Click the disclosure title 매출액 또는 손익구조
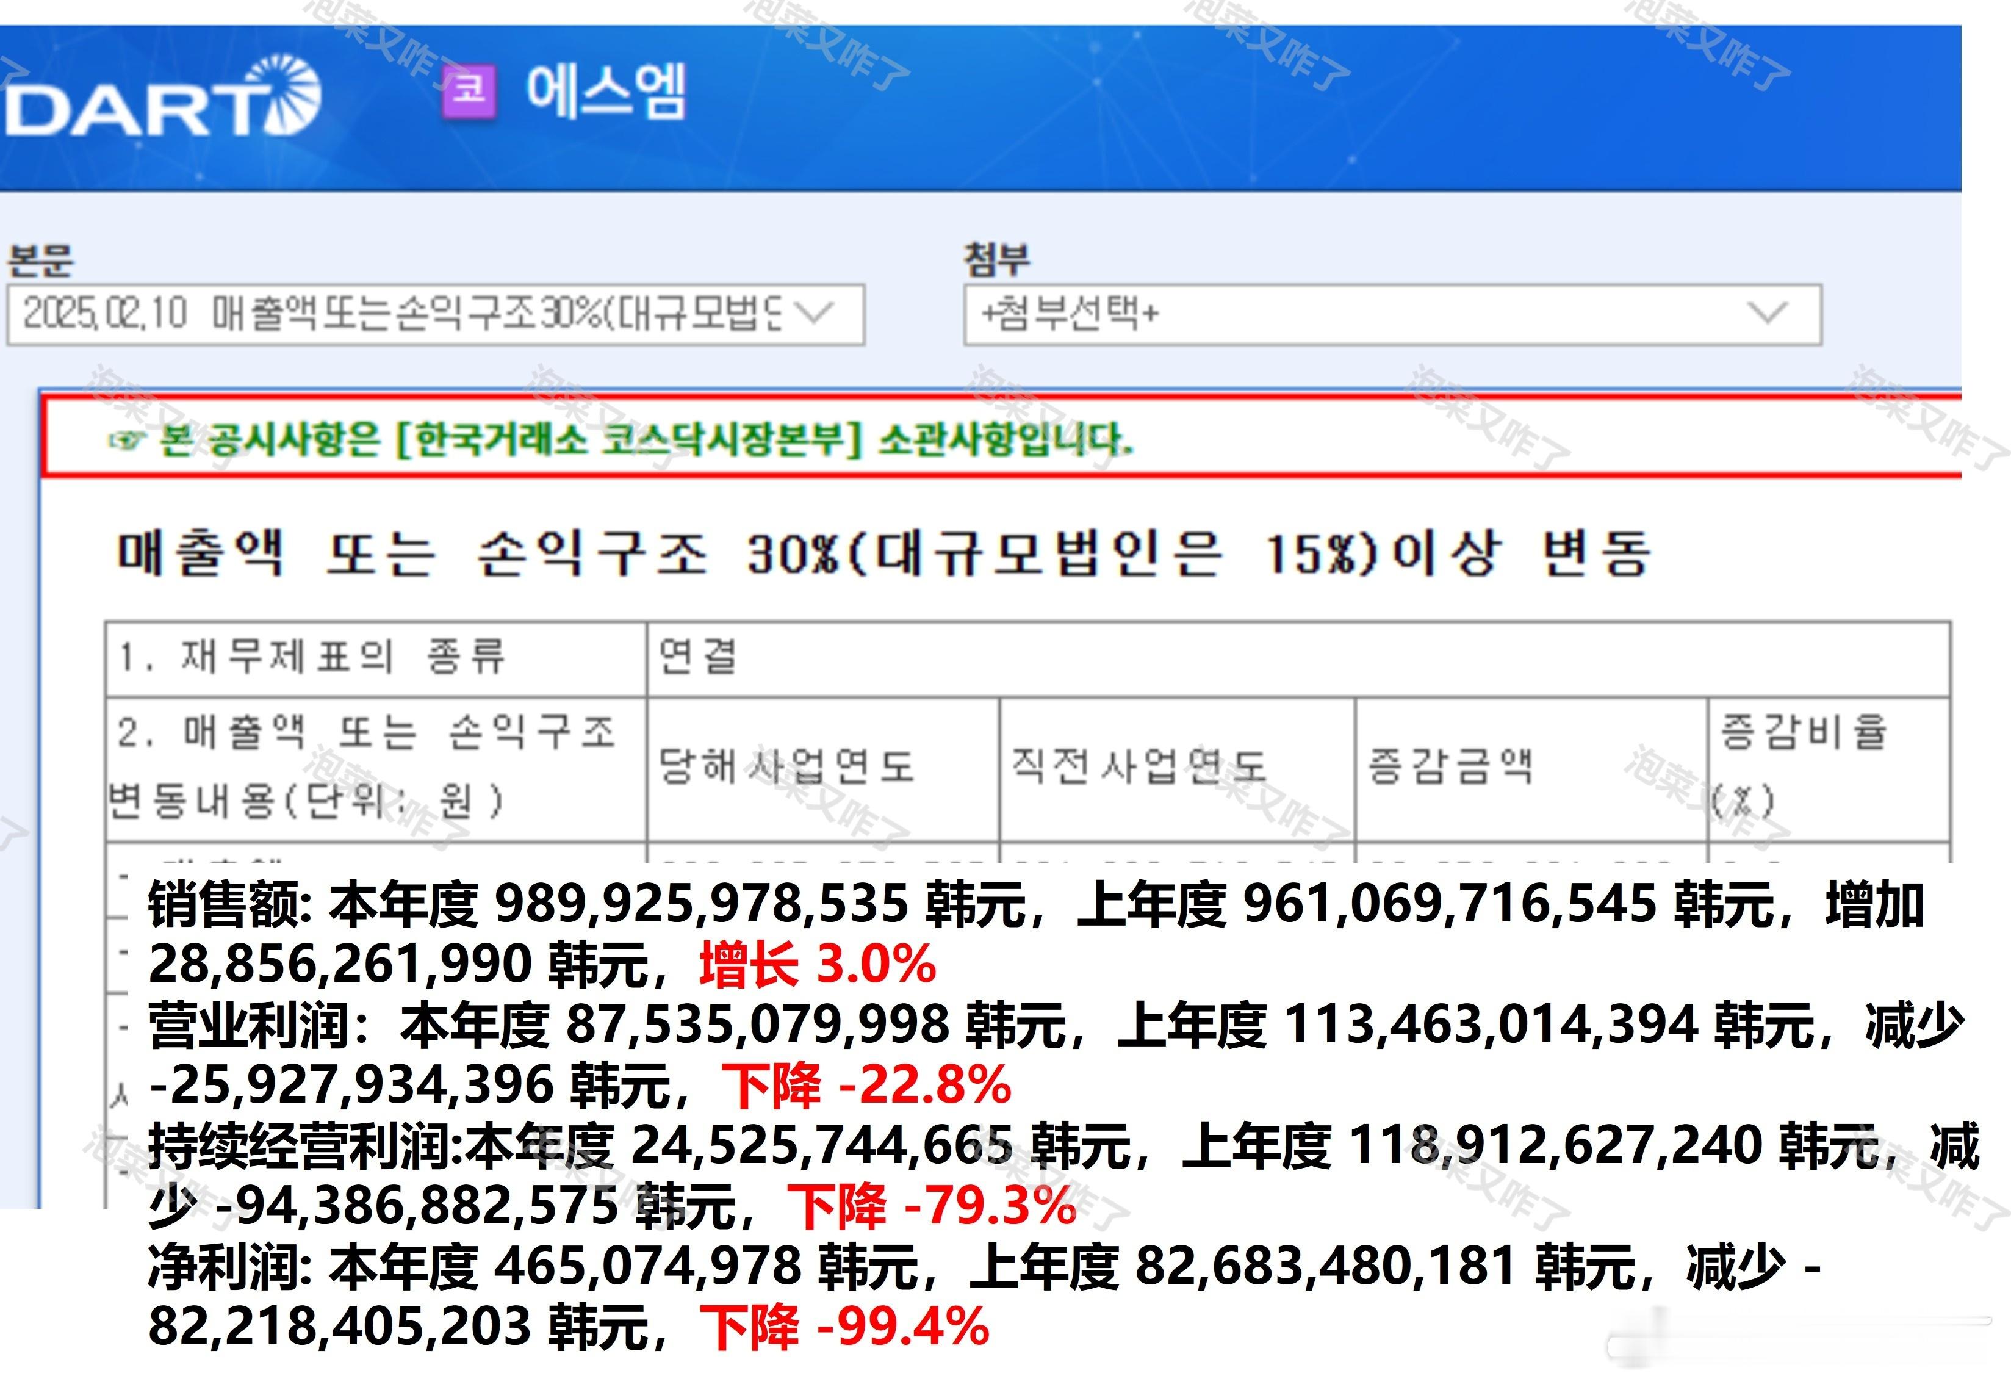2011x1387 pixels. pyautogui.click(x=883, y=553)
